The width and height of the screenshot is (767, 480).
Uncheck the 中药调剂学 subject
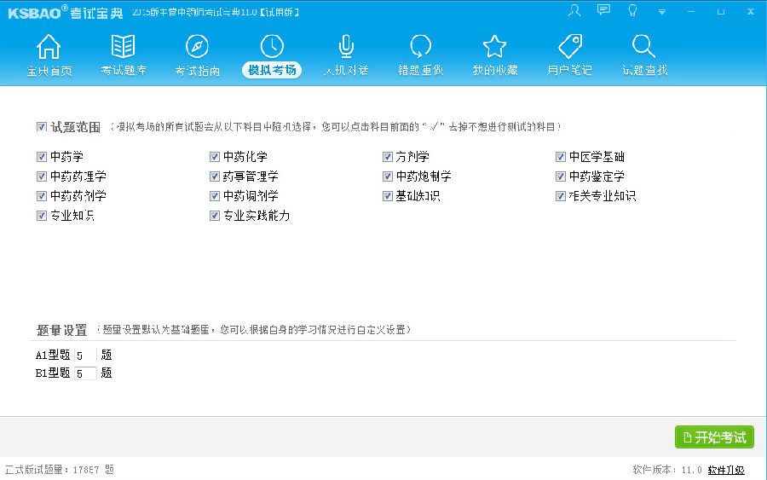[x=214, y=196]
